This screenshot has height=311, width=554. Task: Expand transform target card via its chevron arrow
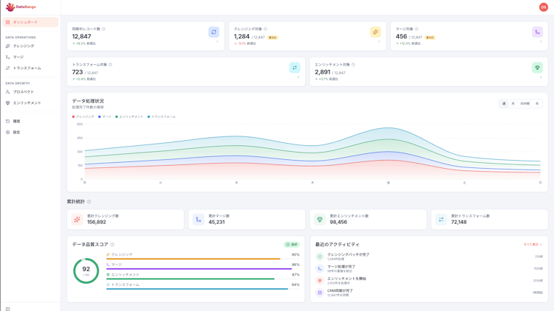tap(298, 77)
